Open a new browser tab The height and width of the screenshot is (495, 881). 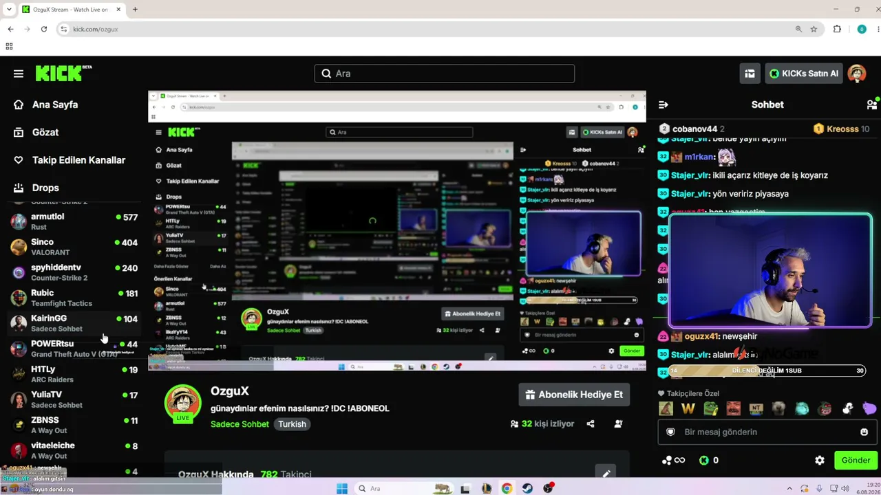[x=135, y=10]
